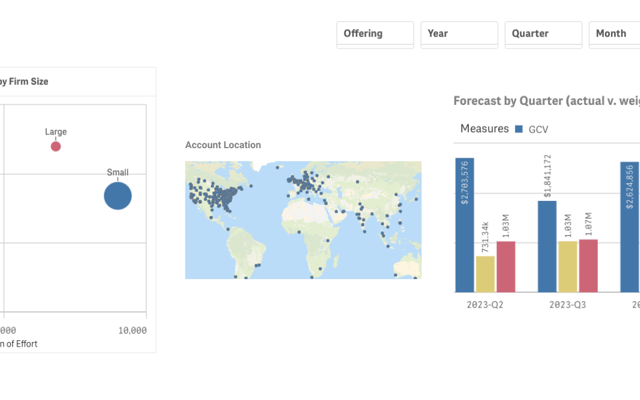Viewport: 640px width, 400px height.
Task: Click the $2,703,576 bar value label
Action: [465, 183]
